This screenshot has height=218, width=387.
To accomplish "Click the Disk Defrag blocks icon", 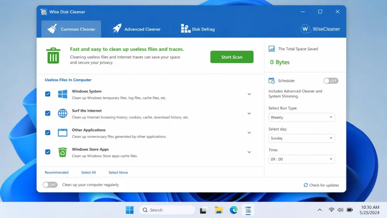I will [186, 28].
